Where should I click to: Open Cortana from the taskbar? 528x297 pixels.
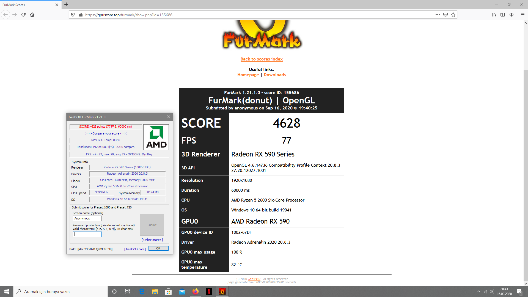tap(114, 291)
